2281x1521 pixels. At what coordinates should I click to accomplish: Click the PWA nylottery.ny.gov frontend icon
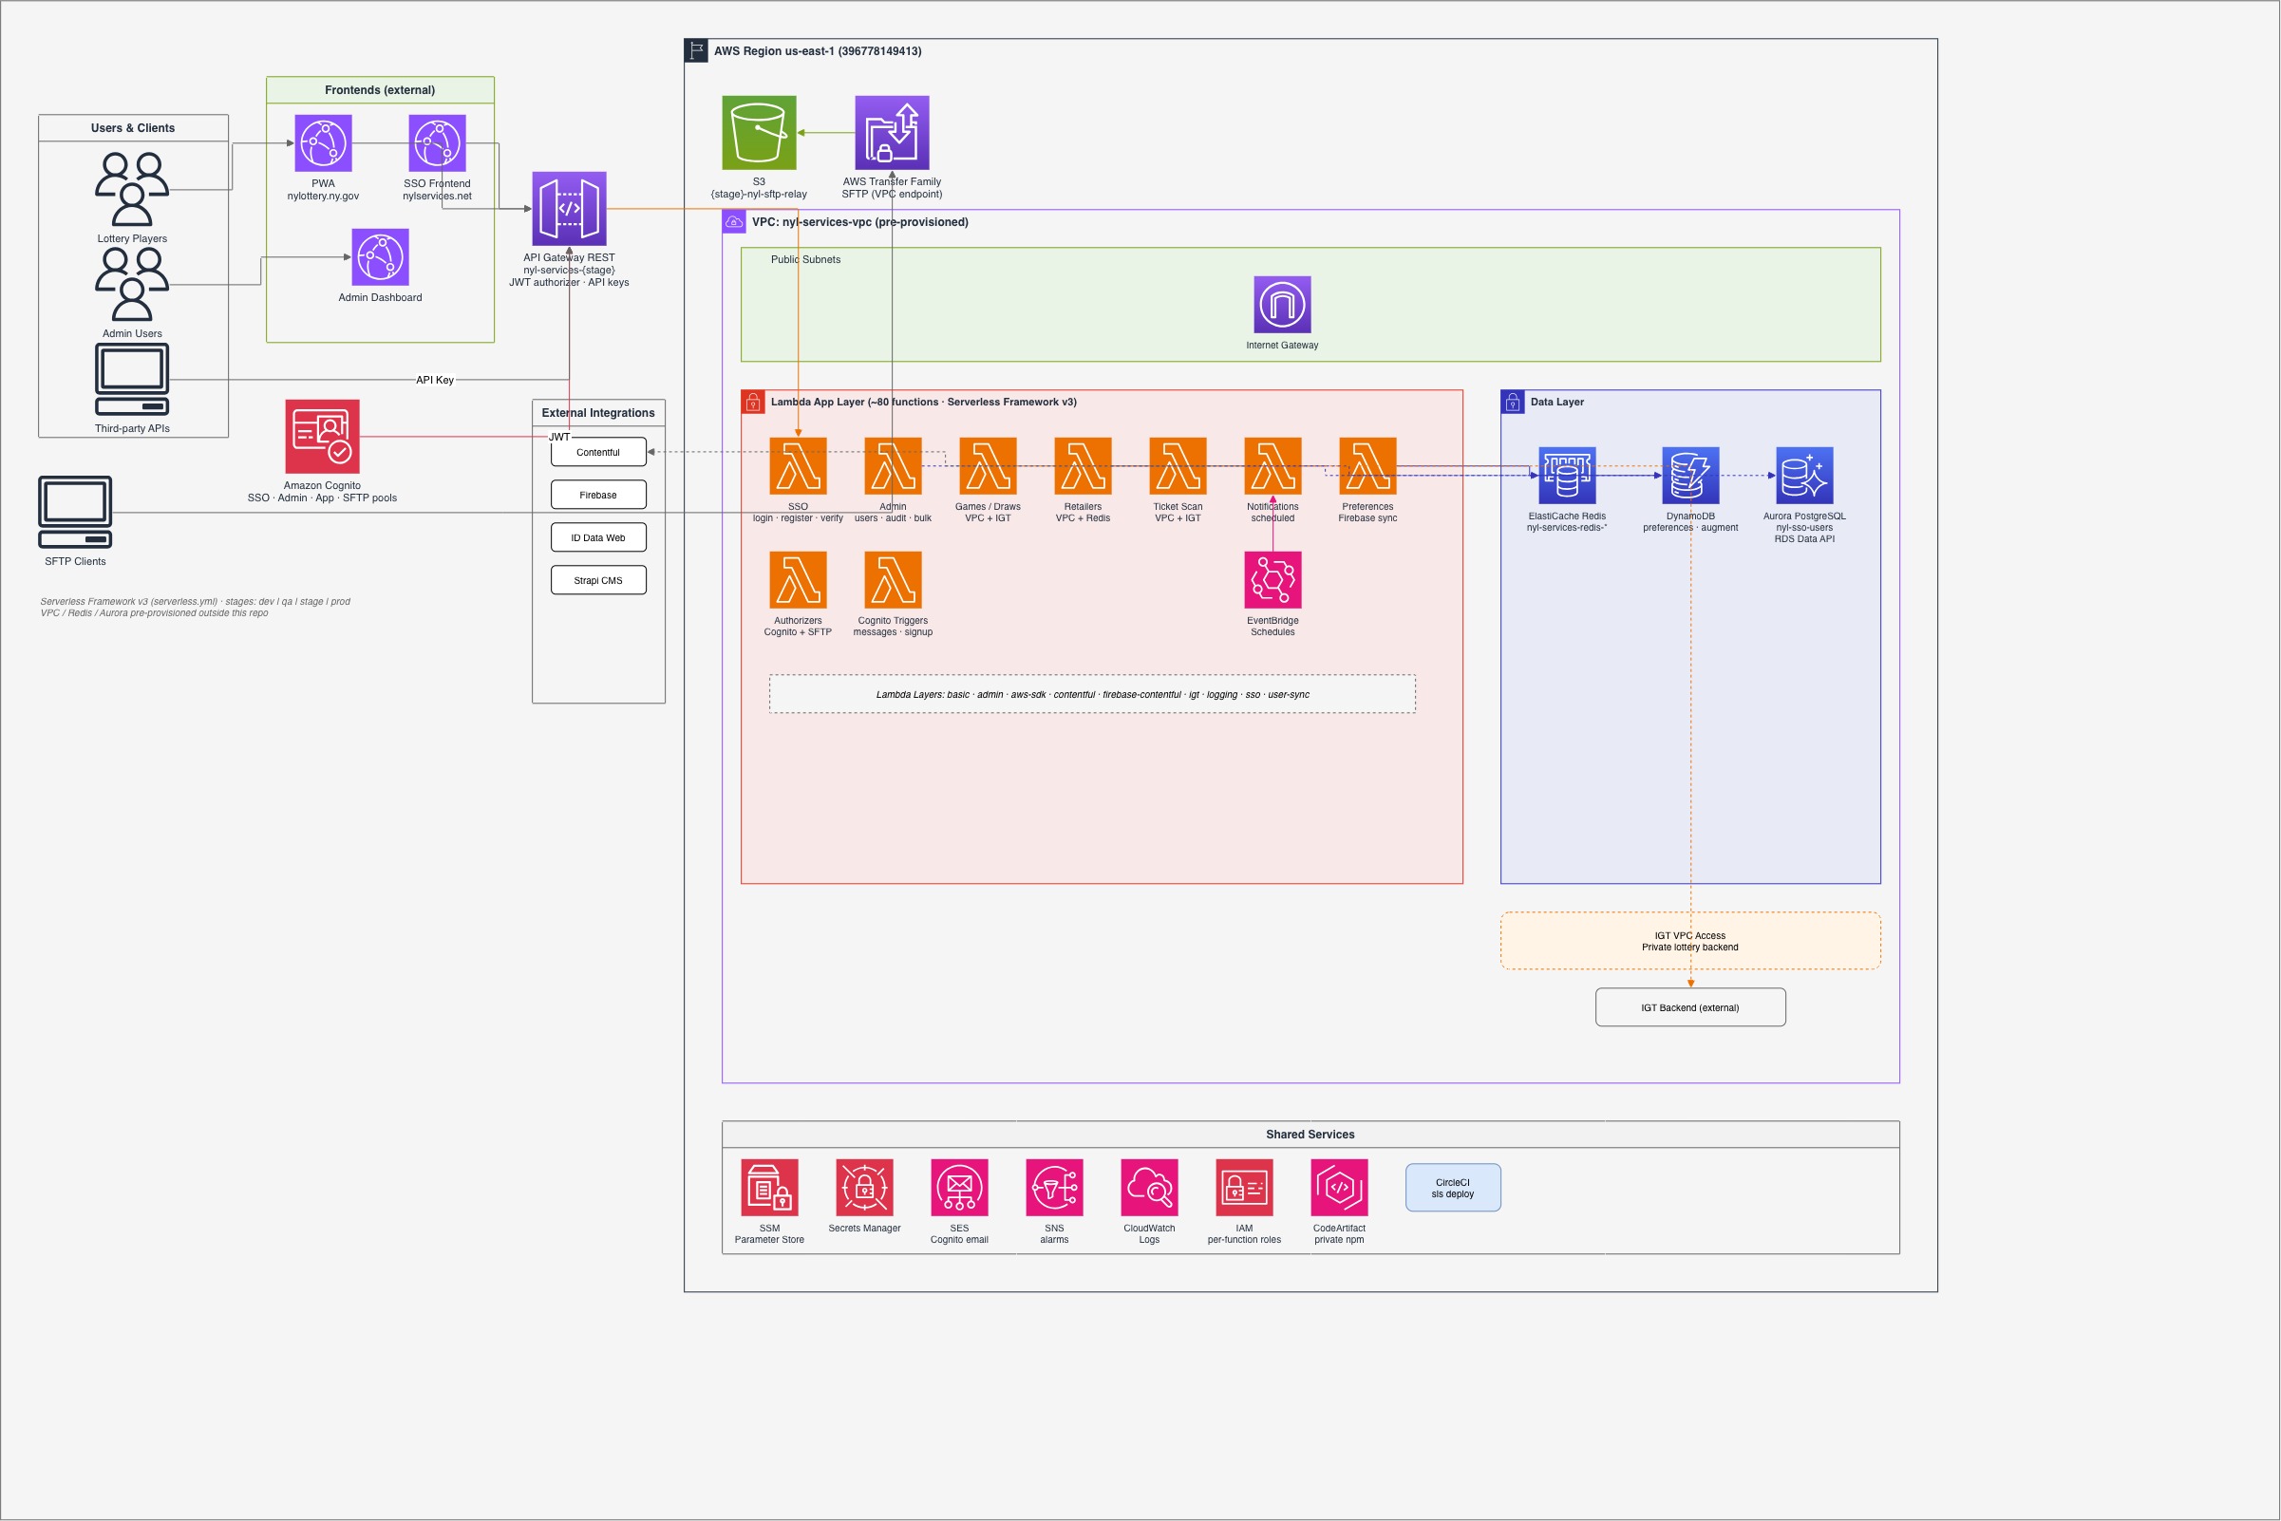click(323, 142)
